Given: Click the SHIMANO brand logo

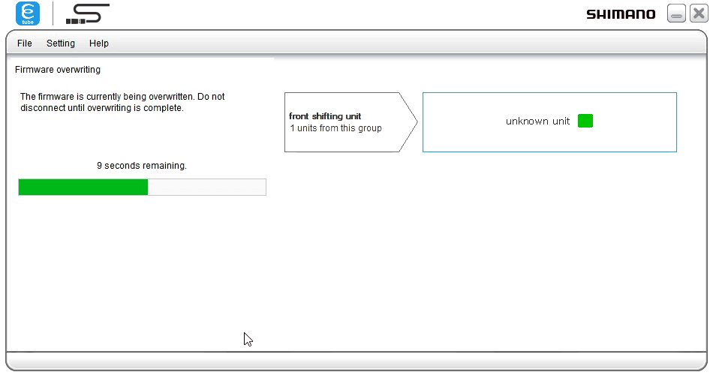Looking at the screenshot, I should pyautogui.click(x=620, y=14).
